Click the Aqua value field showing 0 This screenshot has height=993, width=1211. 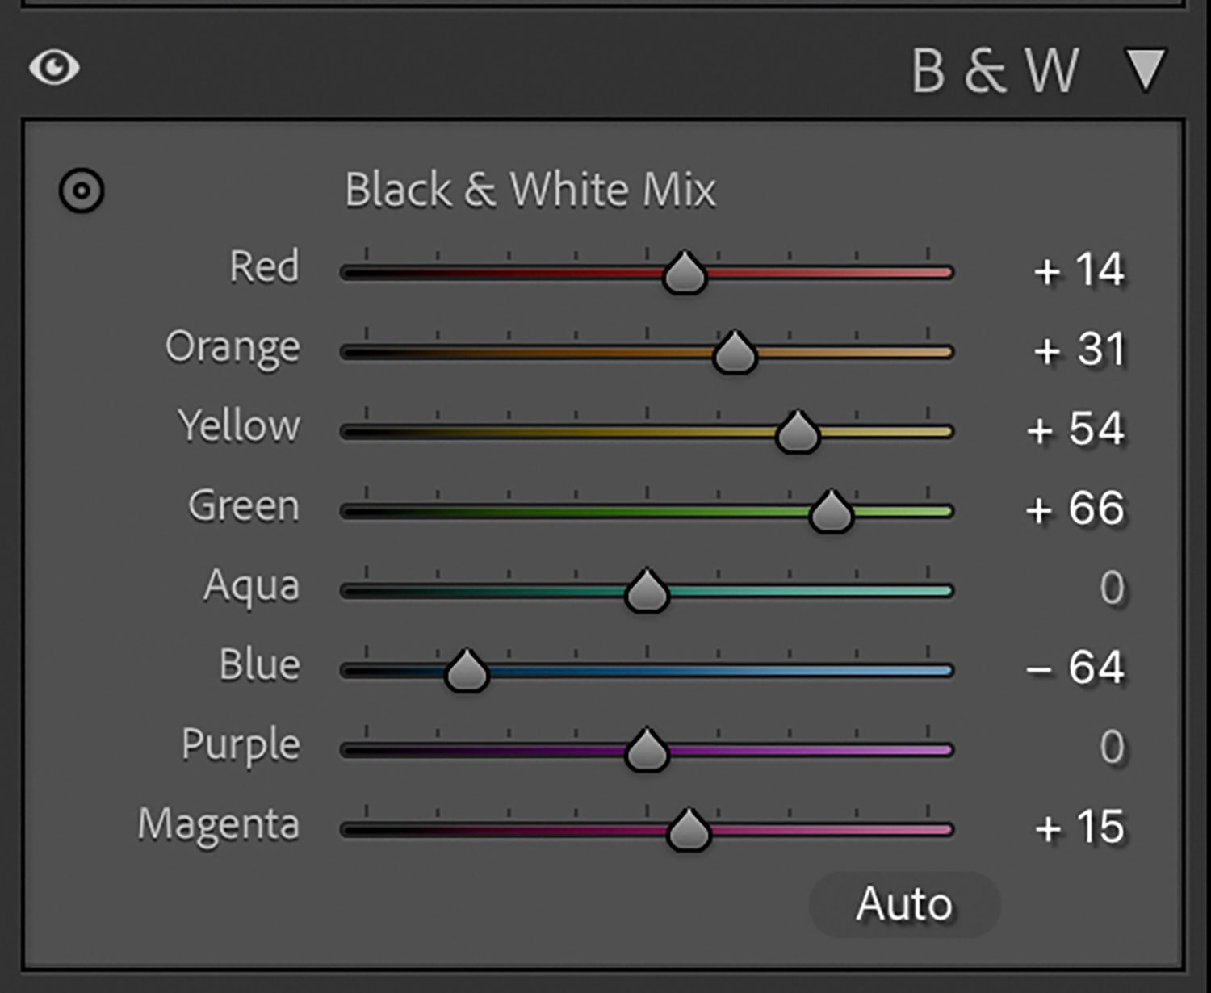(1112, 589)
